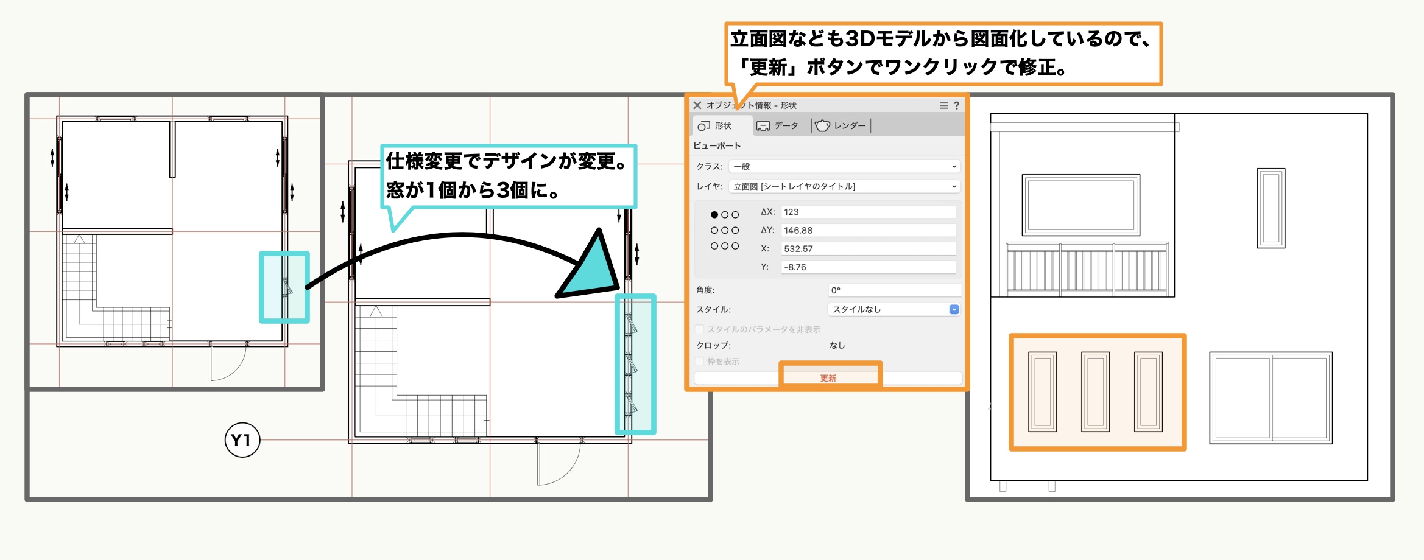Select the middle window in elevation view

coord(1095,391)
